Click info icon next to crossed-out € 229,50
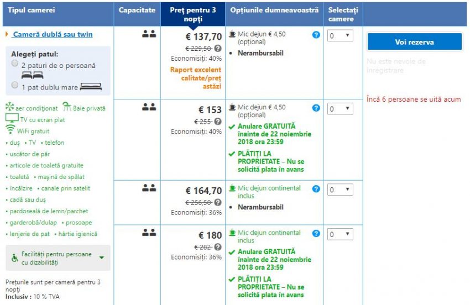 pos(218,49)
